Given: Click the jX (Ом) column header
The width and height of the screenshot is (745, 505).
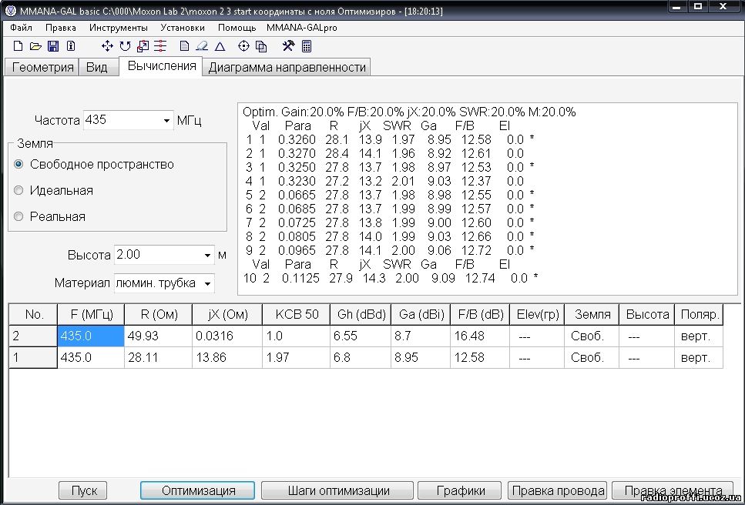Looking at the screenshot, I should tap(227, 314).
